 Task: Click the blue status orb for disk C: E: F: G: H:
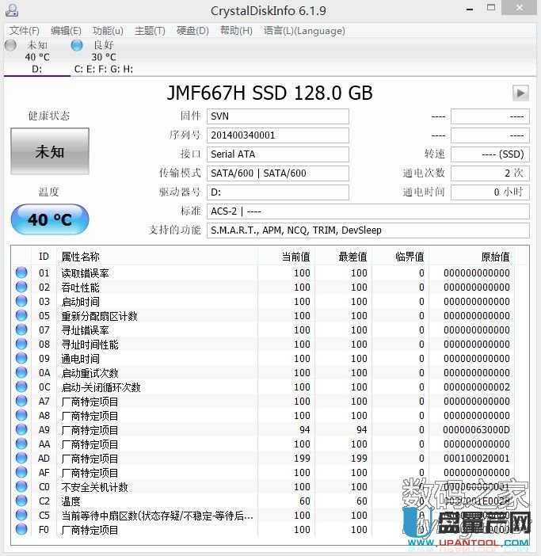pyautogui.click(x=77, y=45)
